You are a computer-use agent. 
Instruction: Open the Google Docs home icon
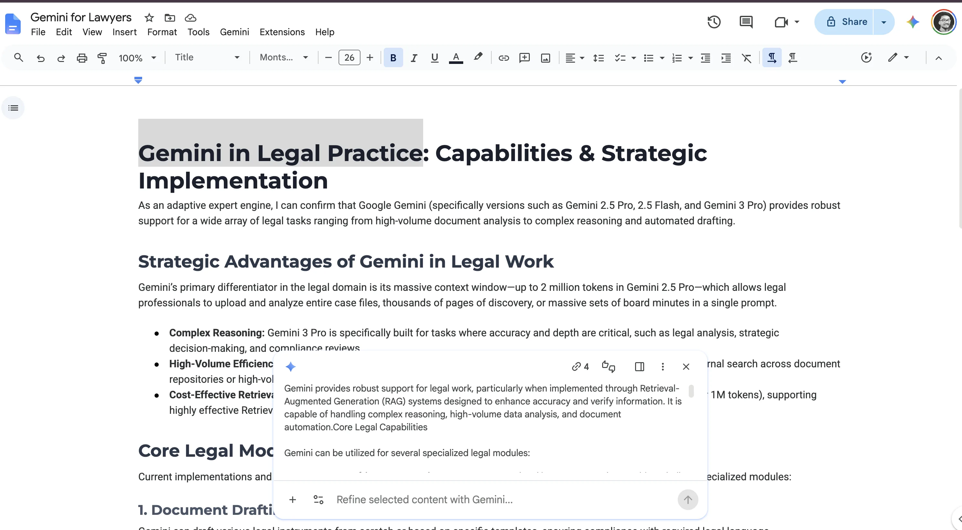point(13,24)
